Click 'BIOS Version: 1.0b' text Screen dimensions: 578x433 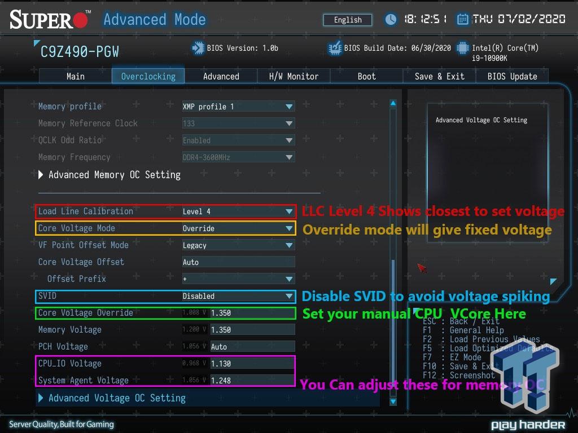click(243, 48)
